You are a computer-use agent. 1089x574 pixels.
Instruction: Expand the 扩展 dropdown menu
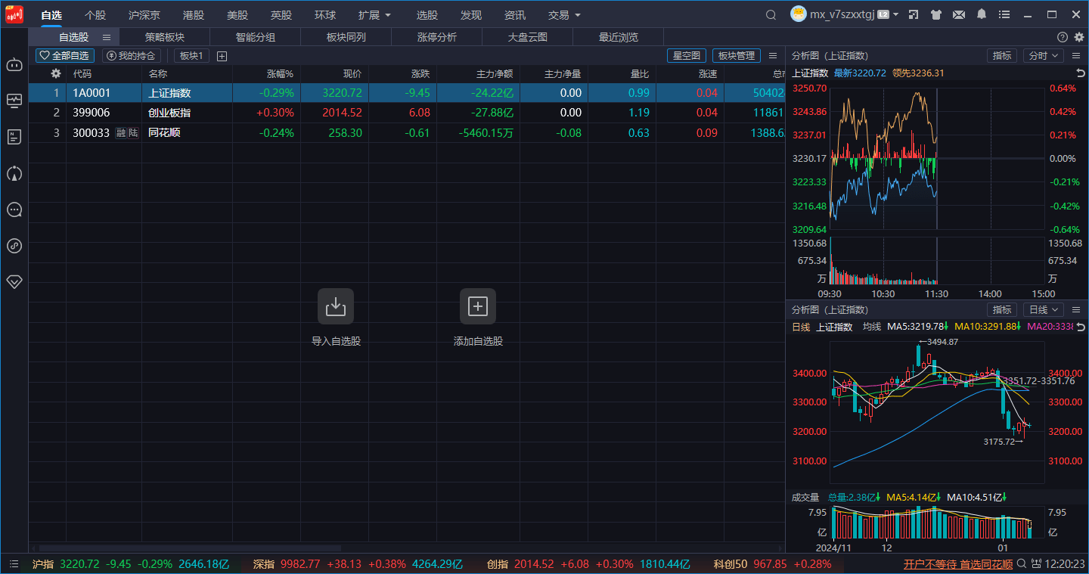pos(375,15)
